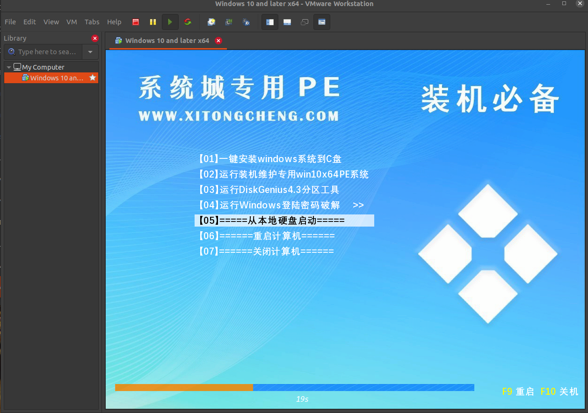Click F9 重启 shortcut label

point(518,392)
